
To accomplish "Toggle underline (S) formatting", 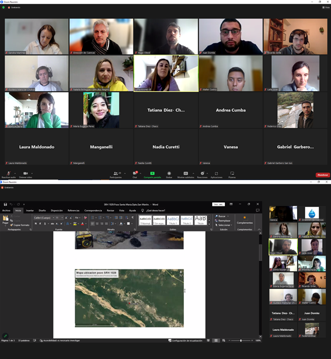I will pyautogui.click(x=45, y=224).
